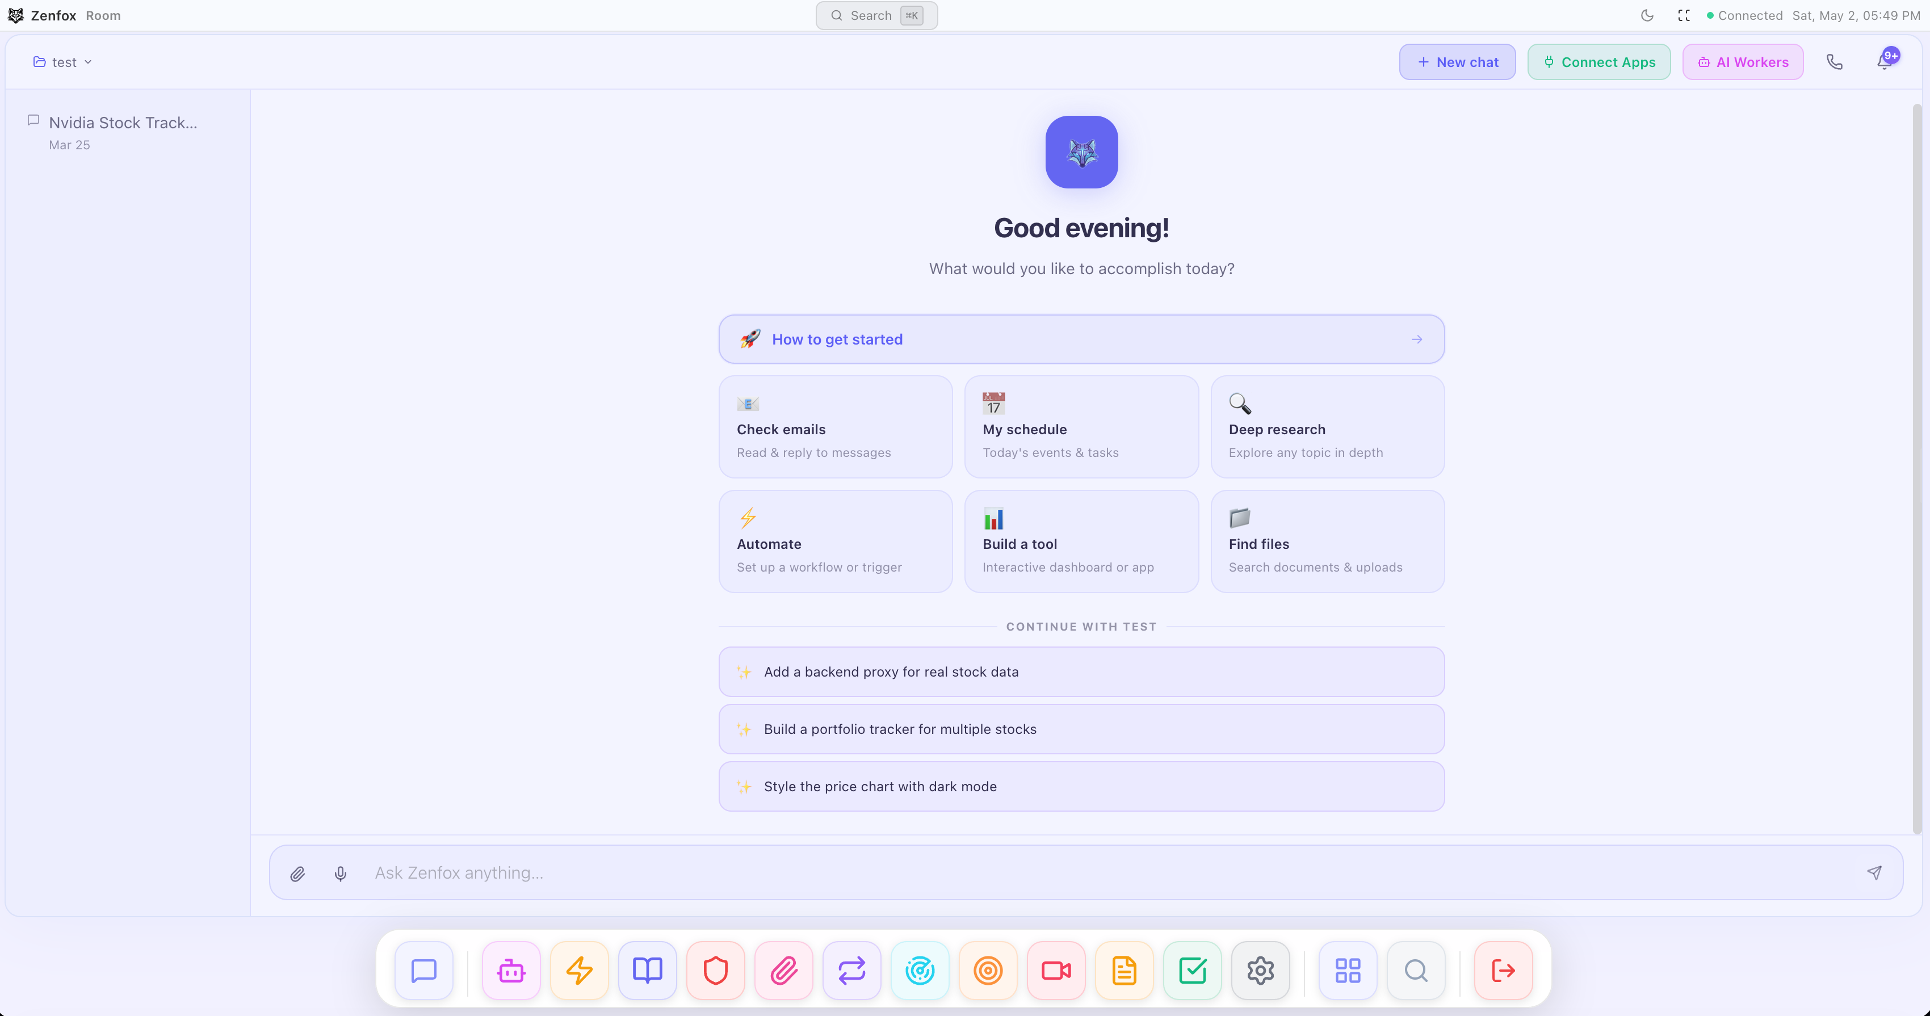Image resolution: width=1930 pixels, height=1016 pixels.
Task: Select the Build a tool card
Action: 1081,541
